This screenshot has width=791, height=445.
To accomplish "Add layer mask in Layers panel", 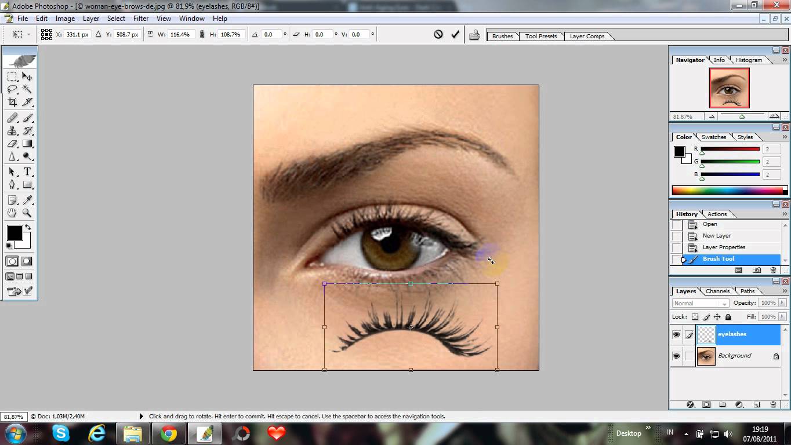I will pos(706,404).
